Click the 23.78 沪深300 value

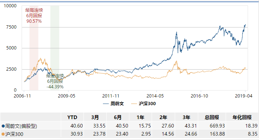pos(99,134)
